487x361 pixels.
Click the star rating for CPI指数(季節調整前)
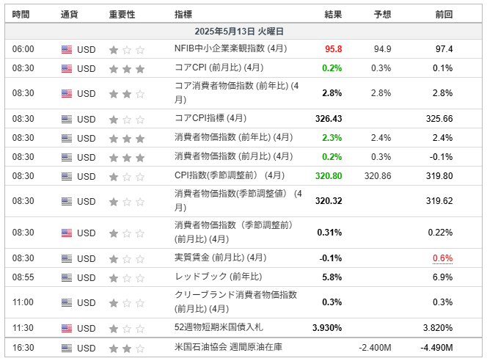click(126, 176)
